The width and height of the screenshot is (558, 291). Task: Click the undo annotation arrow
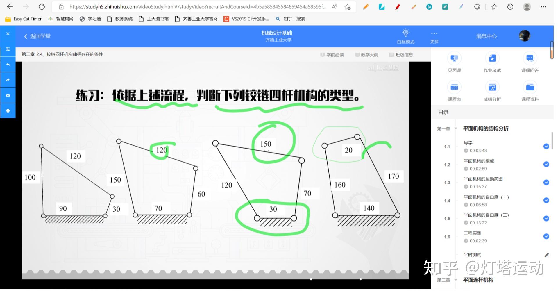point(8,64)
